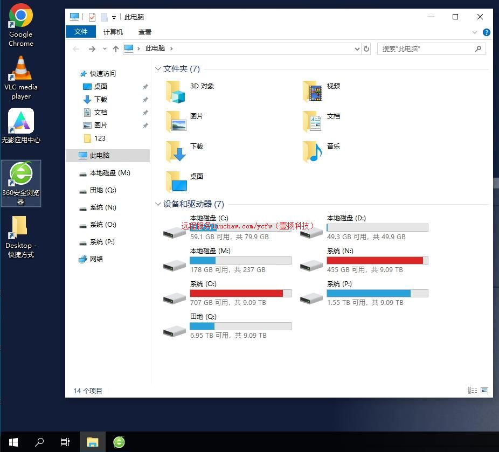Click the 搜索"此电脑" search field

click(426, 48)
